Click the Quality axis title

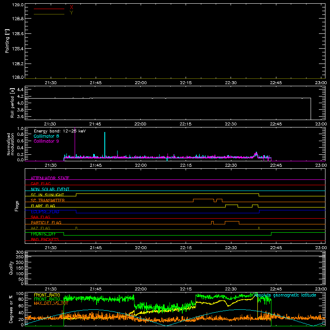pyautogui.click(x=11, y=268)
